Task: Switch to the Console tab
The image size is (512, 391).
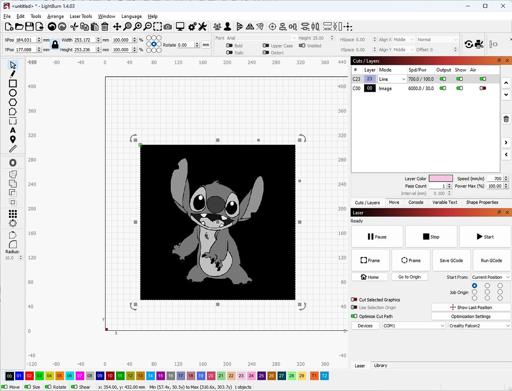Action: (x=415, y=202)
